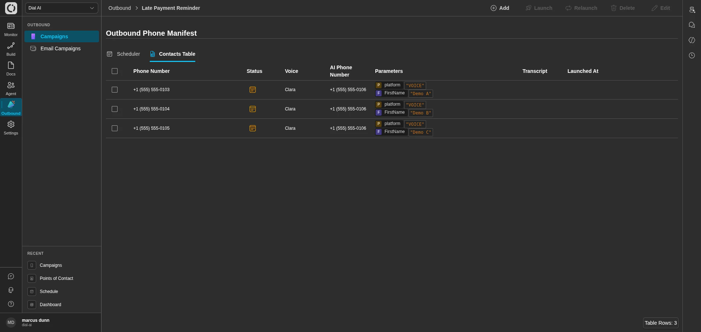
Task: Click the Dial AI logo icon
Action: click(x=11, y=8)
